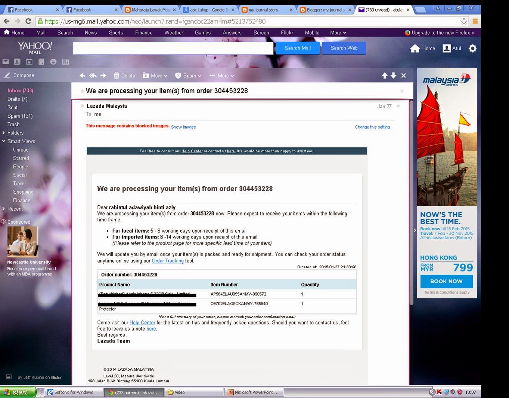The height and width of the screenshot is (398, 509).
Task: Click Show Images link
Action: [x=183, y=127]
